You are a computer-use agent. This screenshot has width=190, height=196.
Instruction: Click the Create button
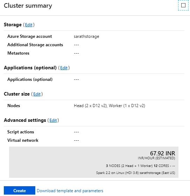[20, 190]
